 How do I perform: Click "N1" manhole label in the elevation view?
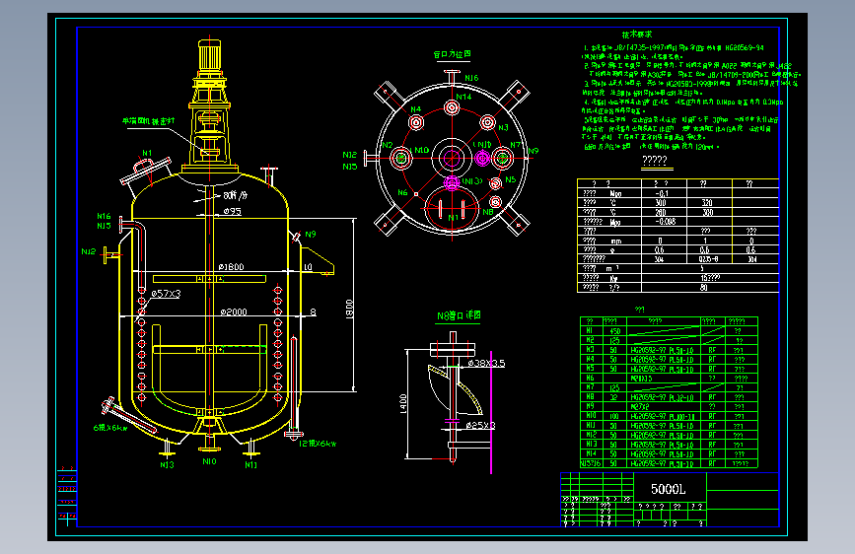tap(147, 153)
